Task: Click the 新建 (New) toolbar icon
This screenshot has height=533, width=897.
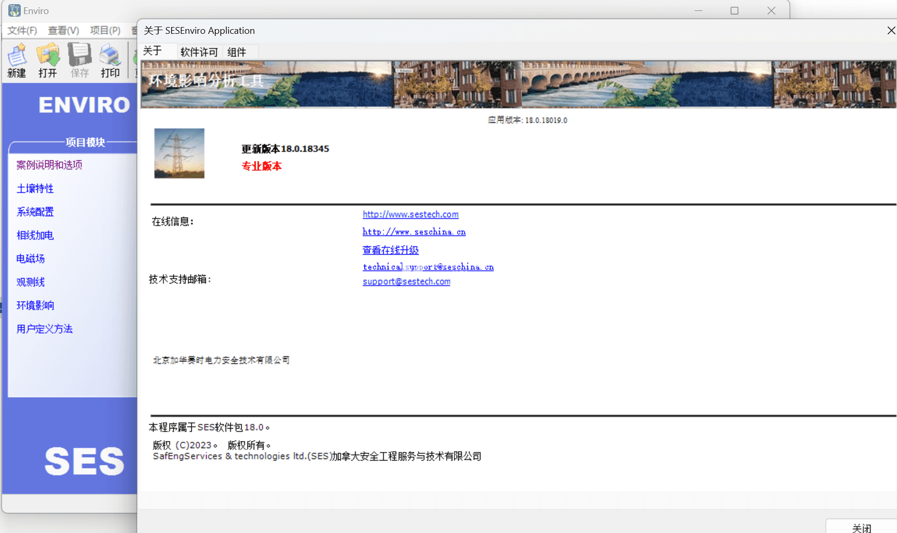Action: click(17, 60)
